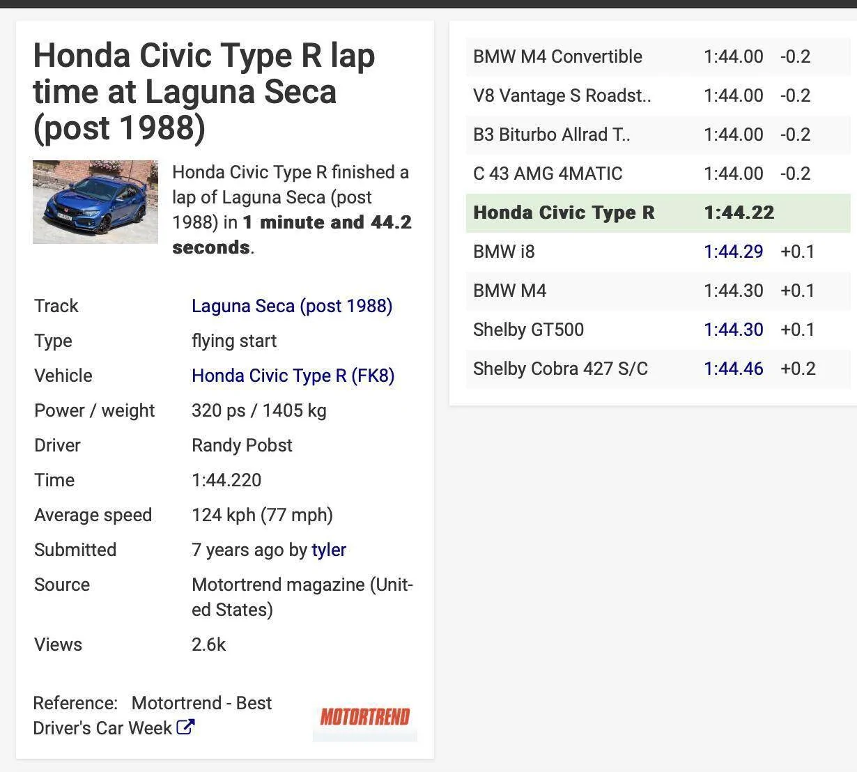This screenshot has height=772, width=857.
Task: Open the Honda Civic Type R (FK8) vehicle page
Action: point(293,376)
